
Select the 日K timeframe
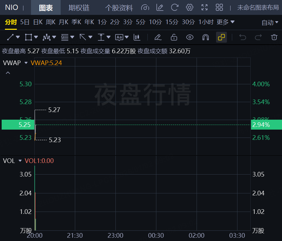click(38, 22)
